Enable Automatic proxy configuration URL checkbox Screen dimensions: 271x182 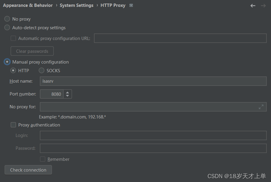pos(13,38)
